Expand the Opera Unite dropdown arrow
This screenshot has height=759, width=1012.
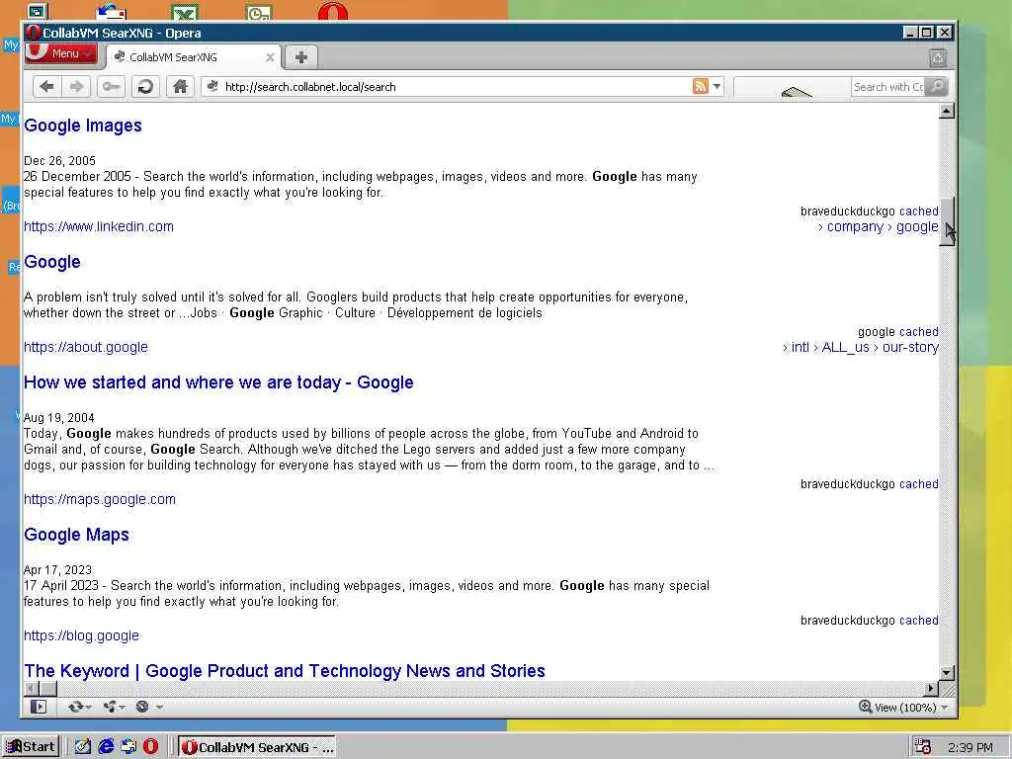(123, 708)
